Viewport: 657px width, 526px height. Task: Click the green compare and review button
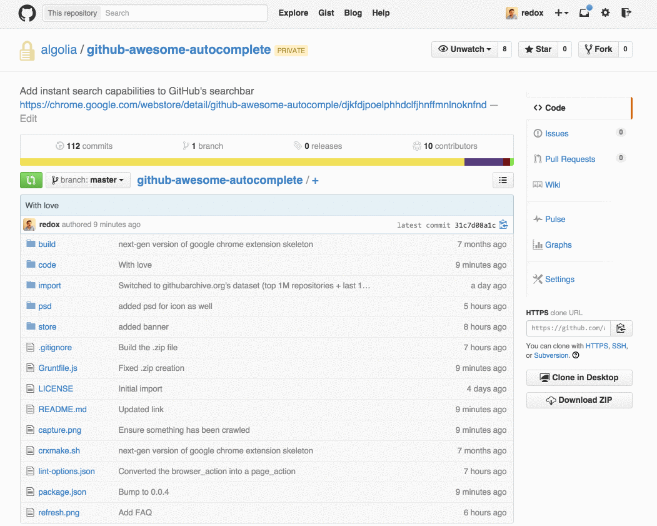point(31,180)
